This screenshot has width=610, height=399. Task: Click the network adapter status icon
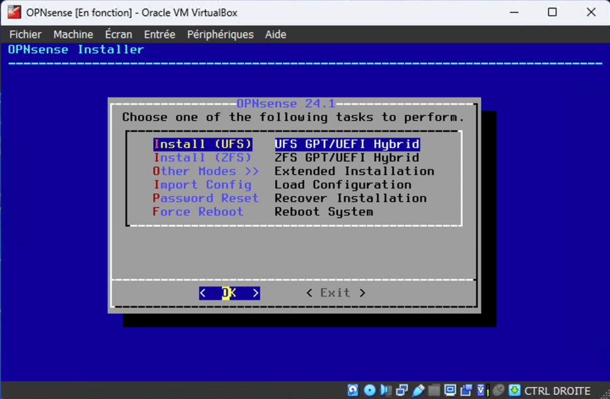tap(402, 390)
